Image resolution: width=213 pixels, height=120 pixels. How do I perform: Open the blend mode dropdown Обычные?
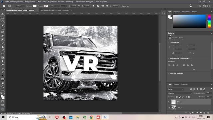[x=180, y=93]
